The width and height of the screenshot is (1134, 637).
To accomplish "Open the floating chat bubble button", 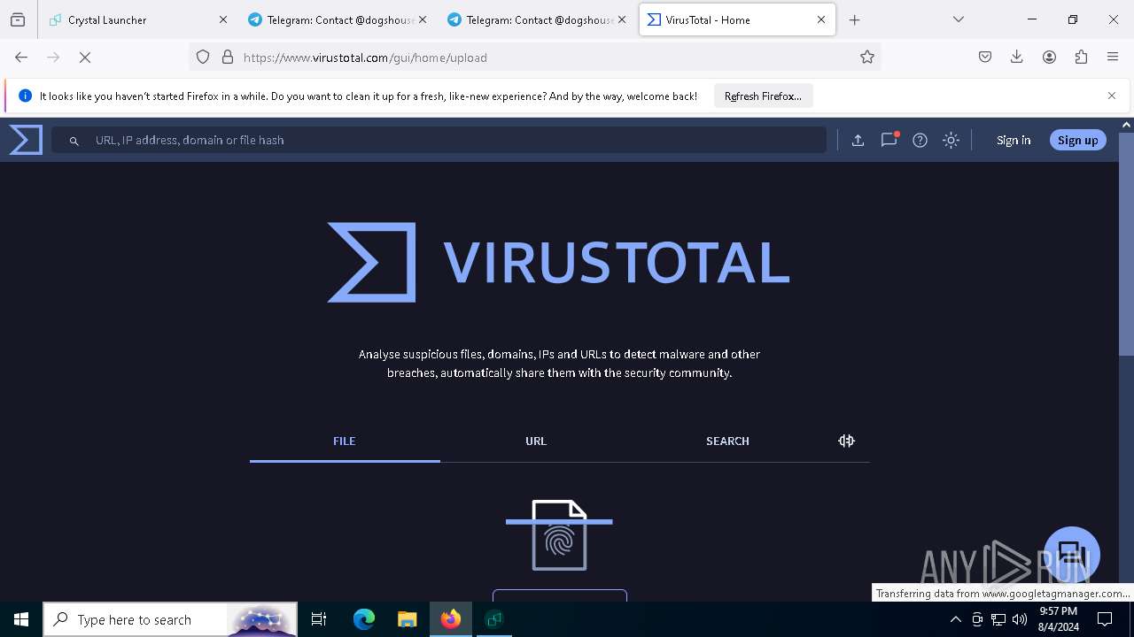I will [1071, 555].
